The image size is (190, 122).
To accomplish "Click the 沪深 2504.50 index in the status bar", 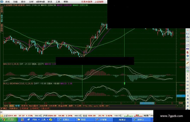I will [50, 115].
